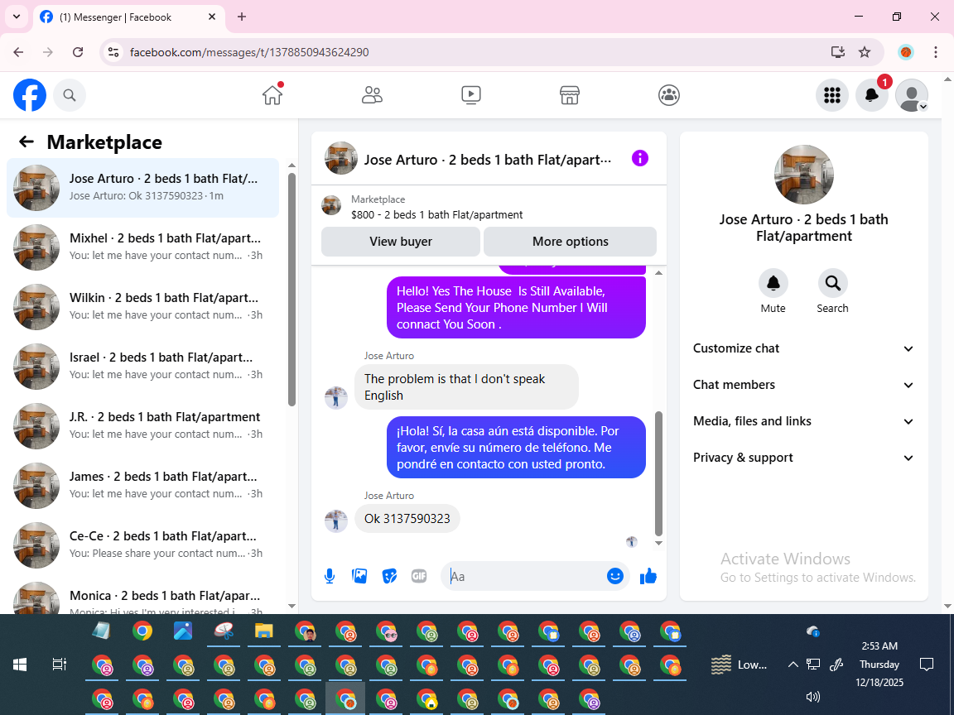954x715 pixels.
Task: Bookmark this page with the star icon
Action: pos(865,52)
